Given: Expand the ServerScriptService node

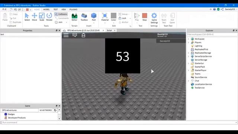Looking at the screenshot, I should pos(189,56).
